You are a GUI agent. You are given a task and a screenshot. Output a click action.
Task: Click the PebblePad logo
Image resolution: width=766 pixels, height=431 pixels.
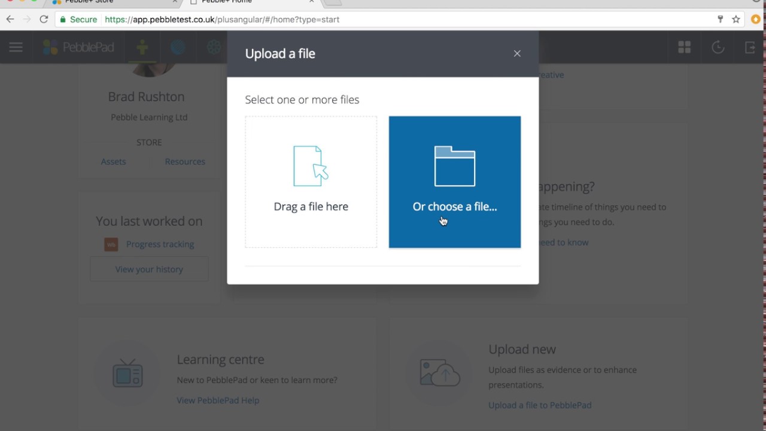tap(78, 47)
